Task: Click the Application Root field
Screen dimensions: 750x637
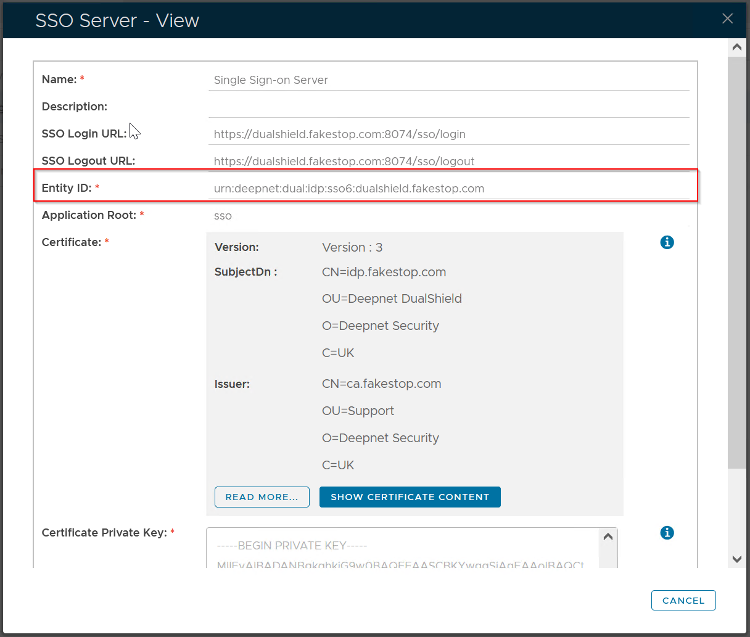Action: point(448,216)
